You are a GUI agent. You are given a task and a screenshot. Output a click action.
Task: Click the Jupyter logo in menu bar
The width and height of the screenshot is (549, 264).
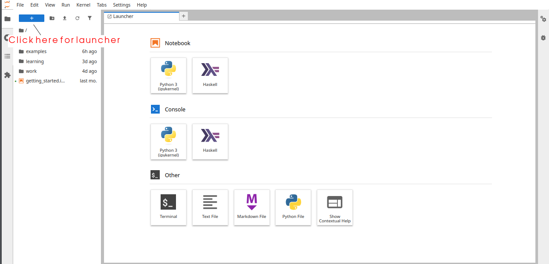pos(7,5)
